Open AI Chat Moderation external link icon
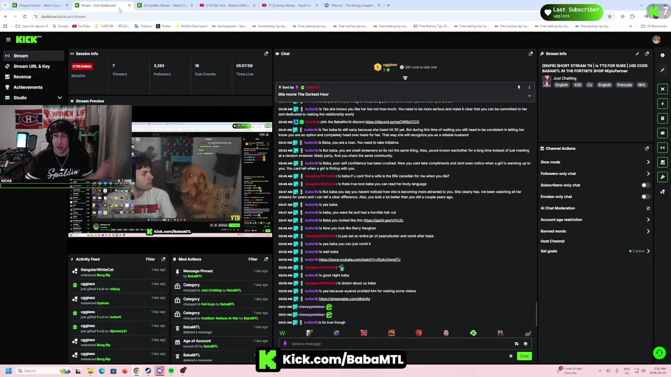671x377 pixels. (648, 208)
